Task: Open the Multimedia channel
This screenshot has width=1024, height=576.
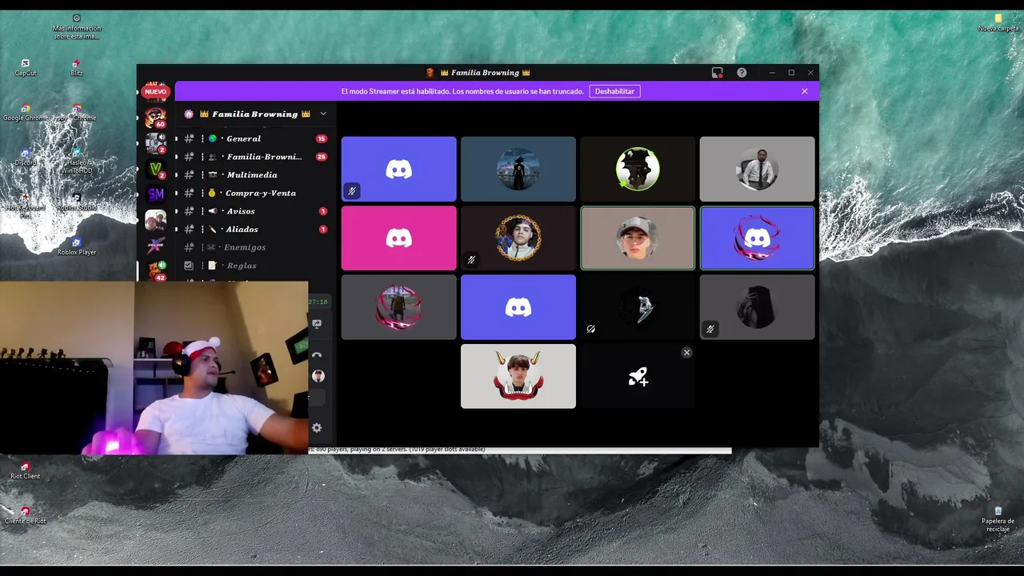Action: (254, 174)
